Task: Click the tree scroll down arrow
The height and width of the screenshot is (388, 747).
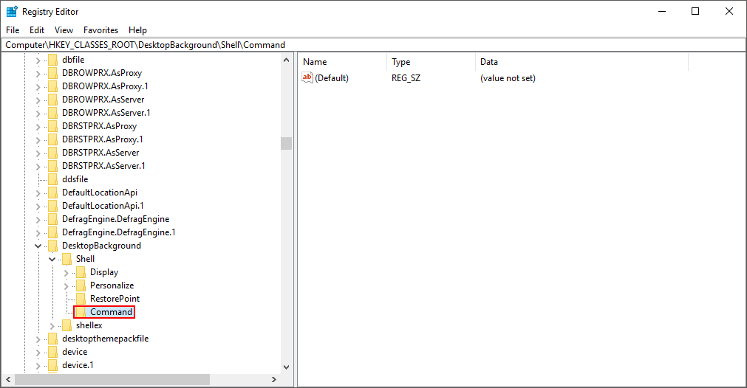Action: 287,367
